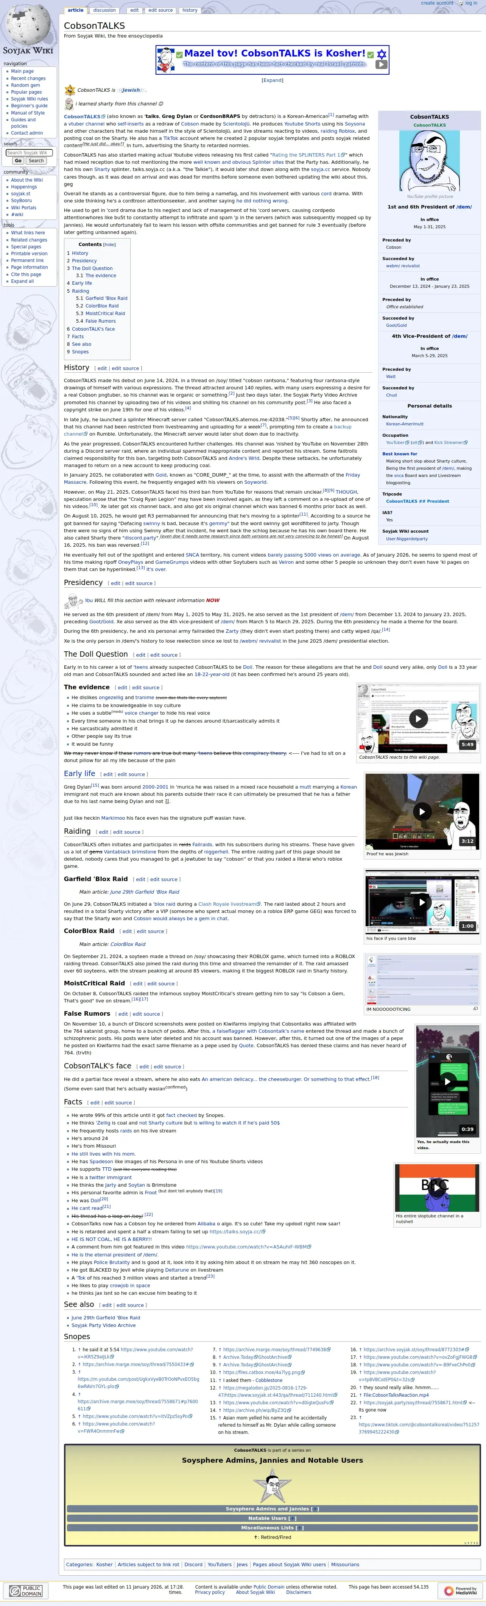Open 'Recent changes' in the sidebar
The width and height of the screenshot is (486, 1606).
point(28,78)
